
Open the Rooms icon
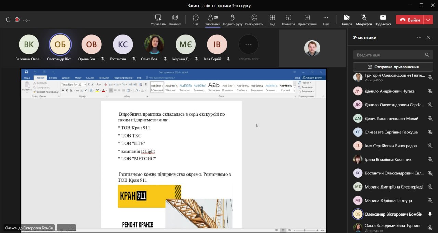point(288,20)
